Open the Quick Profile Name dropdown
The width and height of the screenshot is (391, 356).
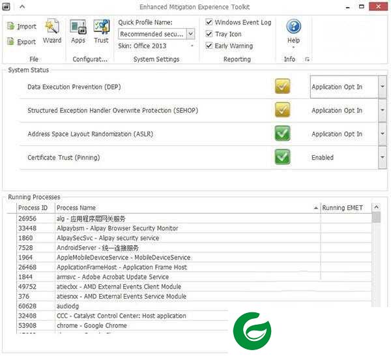point(190,34)
